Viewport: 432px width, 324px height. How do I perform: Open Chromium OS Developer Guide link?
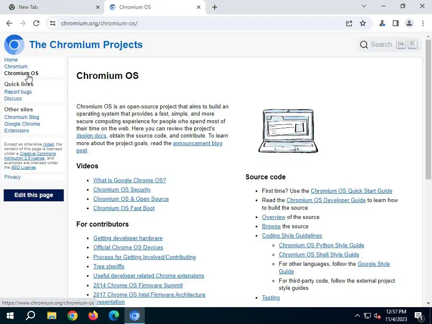326,200
